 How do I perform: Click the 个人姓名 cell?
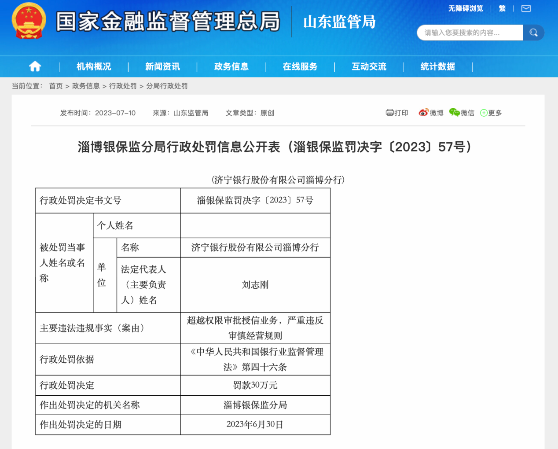pos(137,226)
